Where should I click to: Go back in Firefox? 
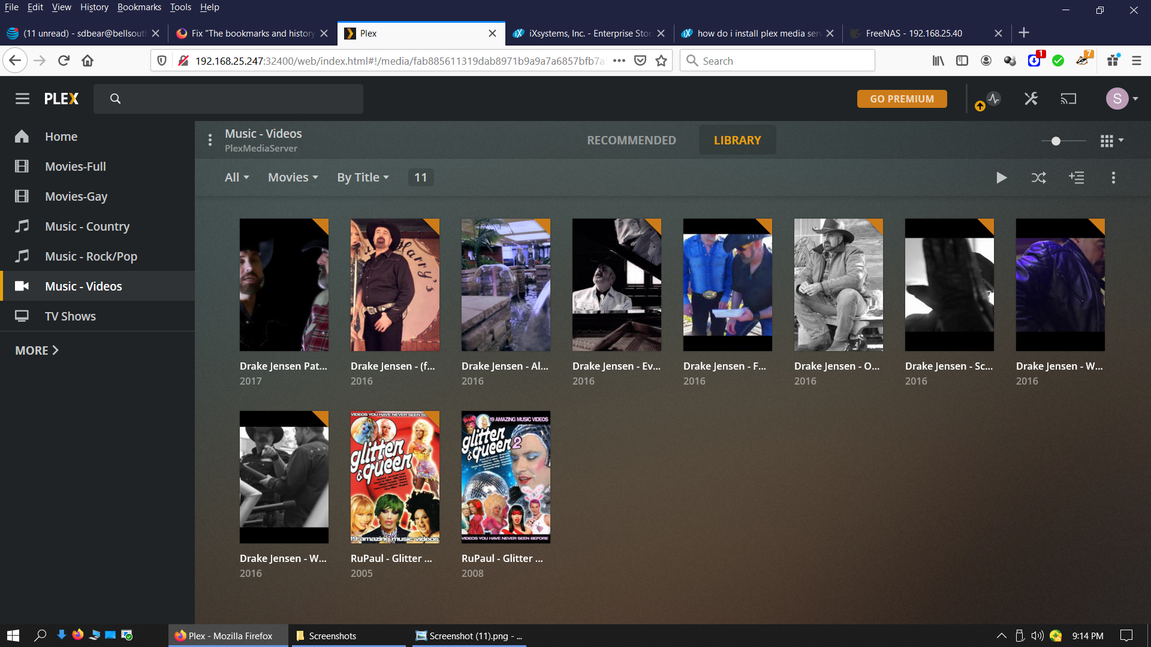pyautogui.click(x=15, y=61)
